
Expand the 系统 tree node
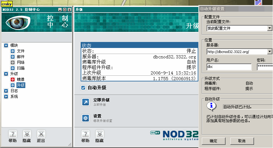[x=6, y=97]
